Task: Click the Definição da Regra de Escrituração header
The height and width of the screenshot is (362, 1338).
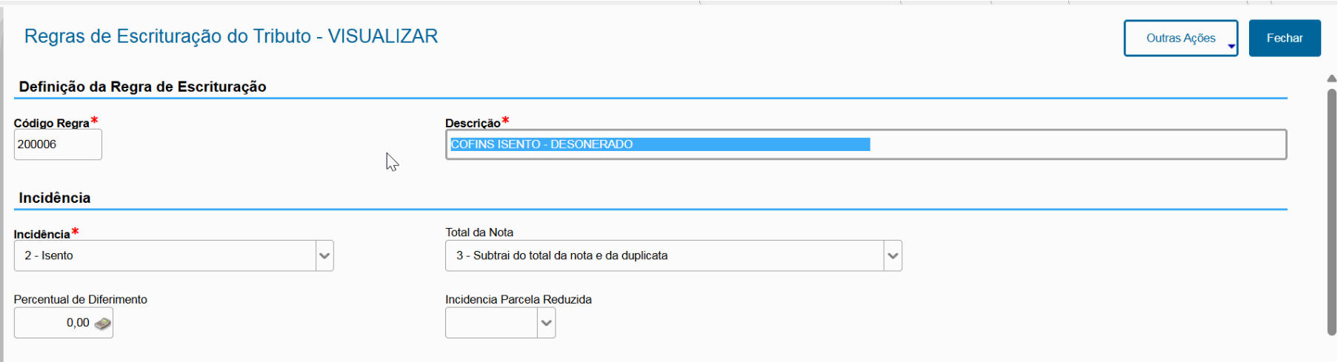Action: click(142, 87)
